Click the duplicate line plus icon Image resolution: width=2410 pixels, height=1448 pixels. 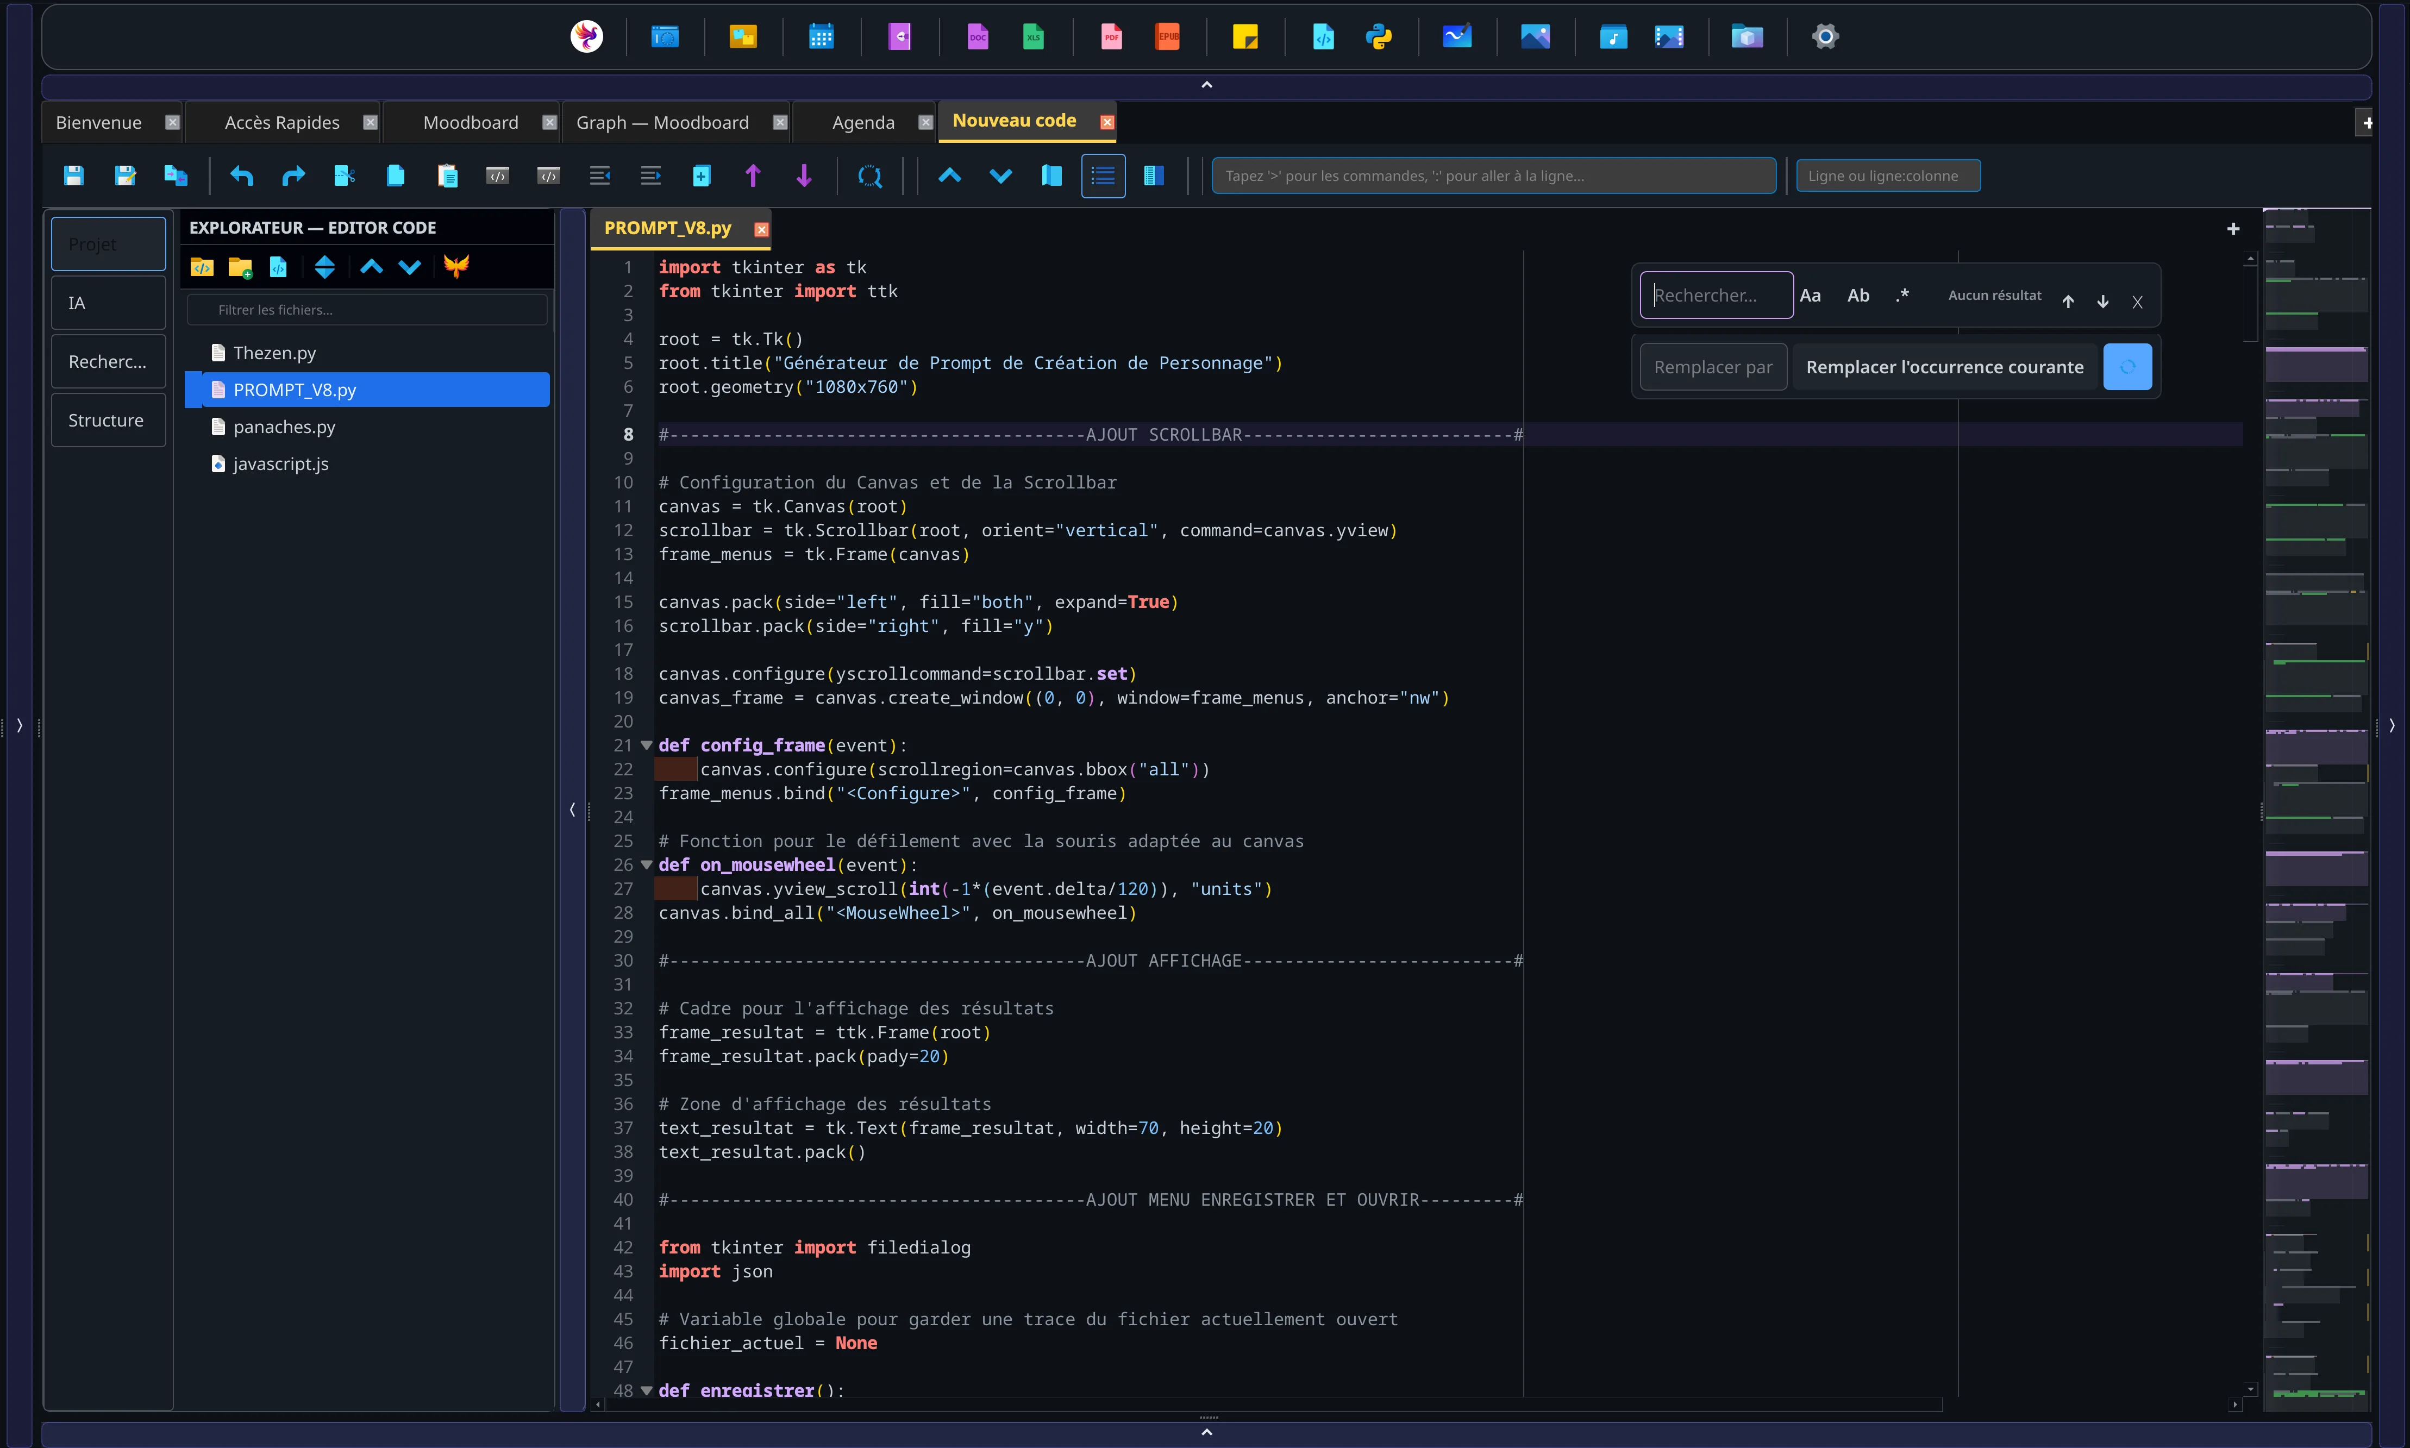pos(702,175)
